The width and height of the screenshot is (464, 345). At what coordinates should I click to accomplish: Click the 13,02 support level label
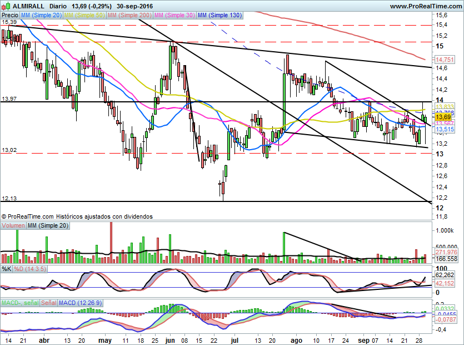point(9,150)
